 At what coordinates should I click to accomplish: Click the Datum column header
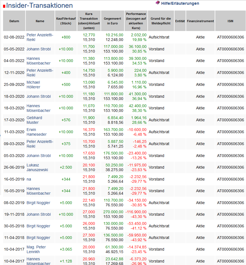click(14, 21)
